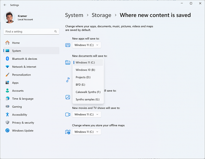The image size is (205, 159).
Task: Open Windows Update settings
Action: (x=31, y=131)
